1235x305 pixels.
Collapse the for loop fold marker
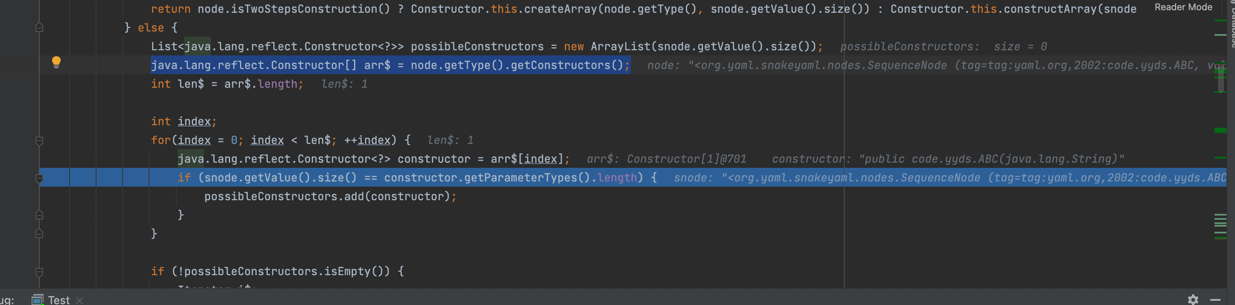[39, 141]
